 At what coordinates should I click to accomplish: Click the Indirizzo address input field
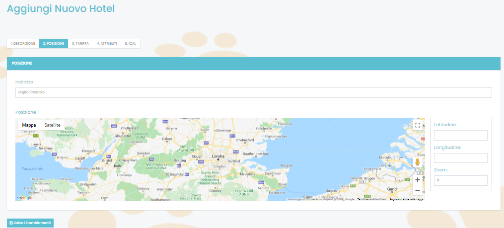[x=254, y=92]
